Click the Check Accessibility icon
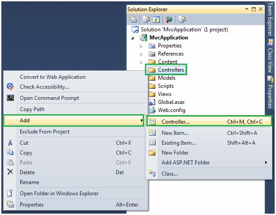Image resolution: width=276 pixels, height=215 pixels. click(x=10, y=86)
